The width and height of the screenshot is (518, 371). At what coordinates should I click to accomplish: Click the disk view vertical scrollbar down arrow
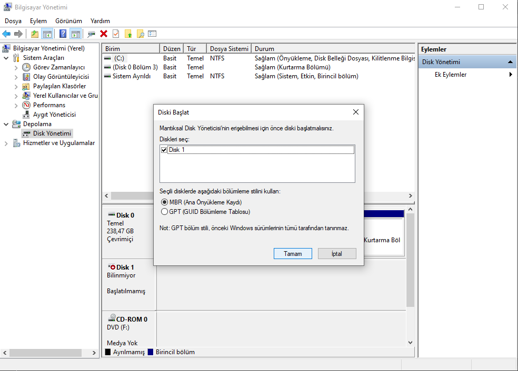pyautogui.click(x=410, y=343)
